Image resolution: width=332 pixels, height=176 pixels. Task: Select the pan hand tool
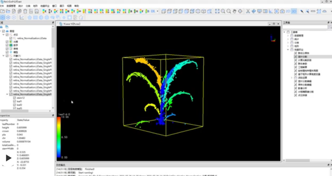coord(234,11)
